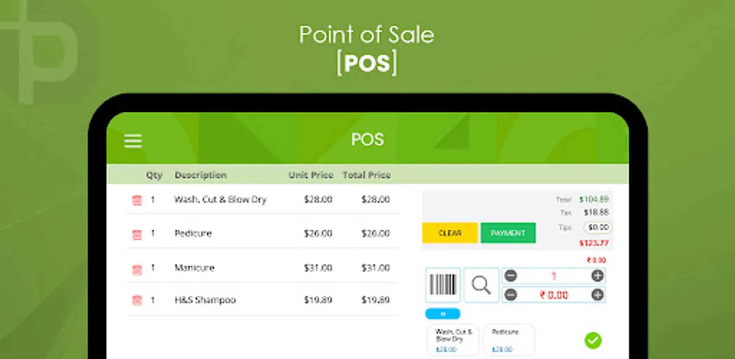This screenshot has width=735, height=359.
Task: Remove the Pedicure line item
Action: coord(137,234)
